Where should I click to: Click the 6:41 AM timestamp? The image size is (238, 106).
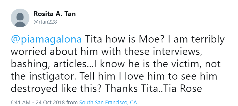[20, 102]
